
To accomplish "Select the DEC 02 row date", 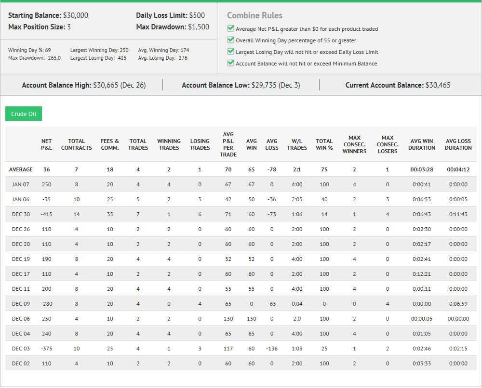I will (x=21, y=363).
